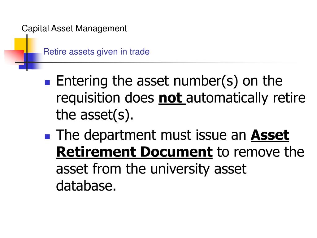Click underlined 'Retirement Document' text
Image resolution: width=317 pixels, height=238 pixels.
pyautogui.click(x=134, y=152)
